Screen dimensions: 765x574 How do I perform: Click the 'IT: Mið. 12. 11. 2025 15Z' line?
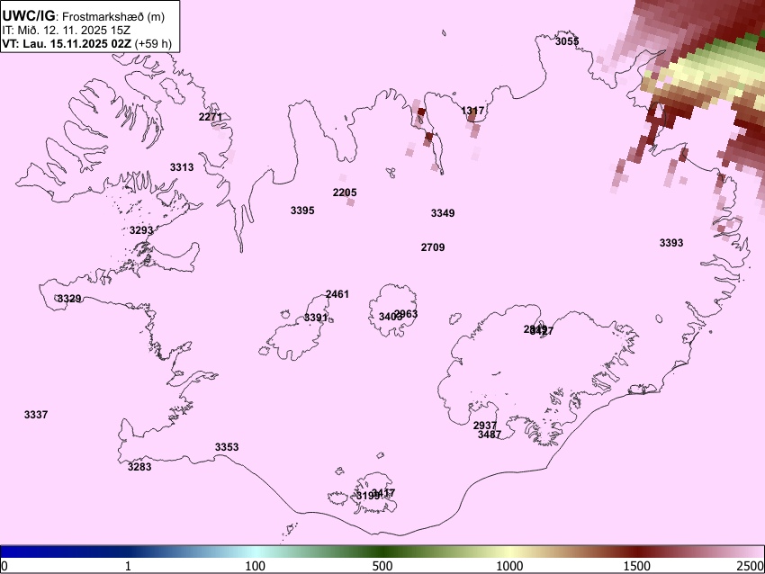coord(66,31)
